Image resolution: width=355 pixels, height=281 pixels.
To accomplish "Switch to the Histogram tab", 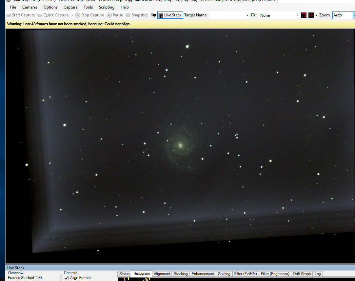I will [x=142, y=273].
